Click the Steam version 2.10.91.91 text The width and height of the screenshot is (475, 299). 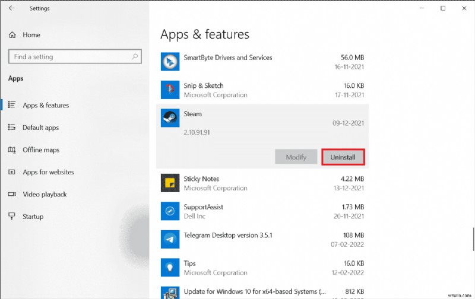tap(197, 132)
